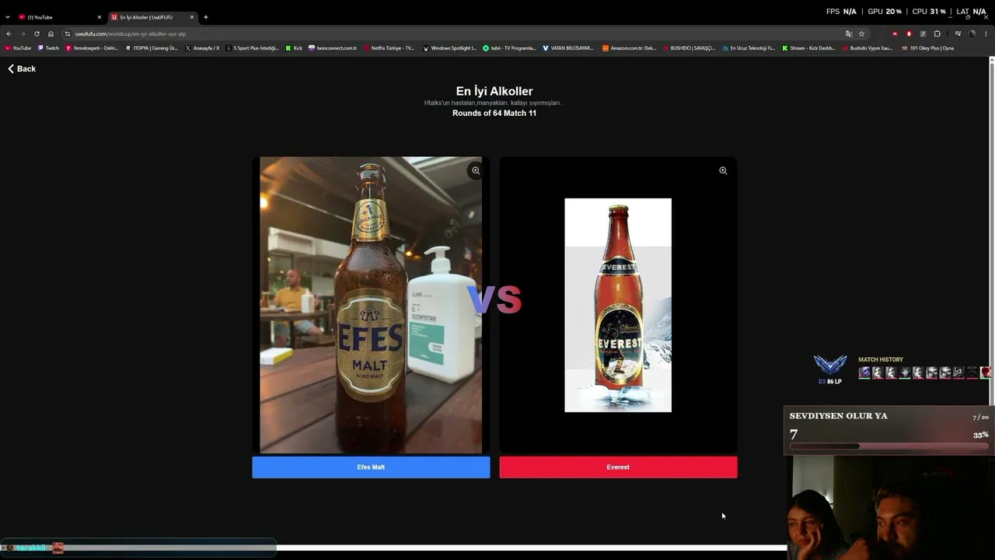This screenshot has width=995, height=560.
Task: Open the browser three-dot menu
Action: pyautogui.click(x=986, y=33)
